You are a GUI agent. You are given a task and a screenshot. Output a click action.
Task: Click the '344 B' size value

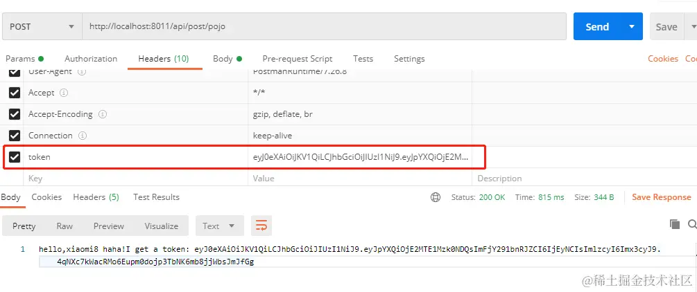[603, 197]
